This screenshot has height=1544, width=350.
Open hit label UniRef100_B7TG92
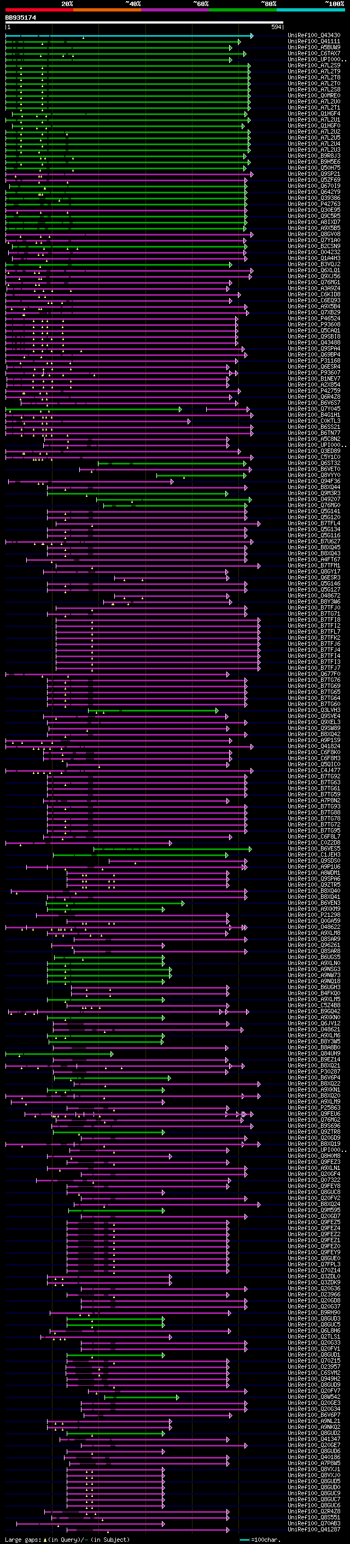point(314,776)
